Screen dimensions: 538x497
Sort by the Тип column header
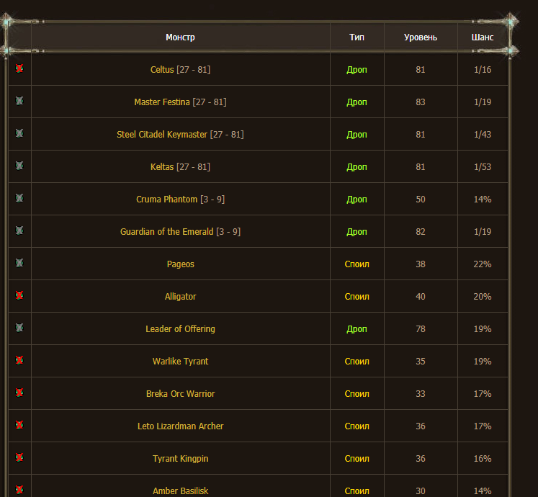point(357,37)
